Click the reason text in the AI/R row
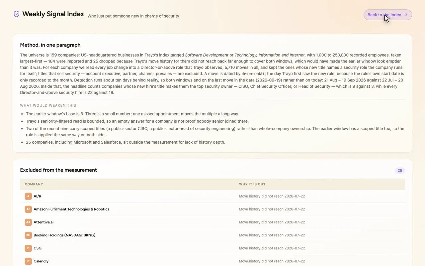Image resolution: width=425 pixels, height=266 pixels. pos(272,196)
